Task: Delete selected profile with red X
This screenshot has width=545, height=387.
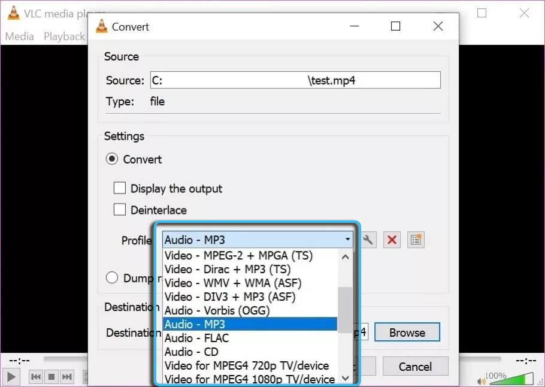Action: pyautogui.click(x=392, y=240)
